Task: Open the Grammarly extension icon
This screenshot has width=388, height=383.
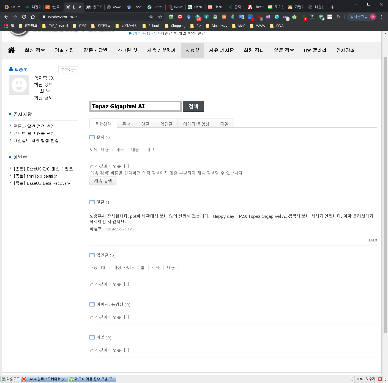Action: point(277,17)
